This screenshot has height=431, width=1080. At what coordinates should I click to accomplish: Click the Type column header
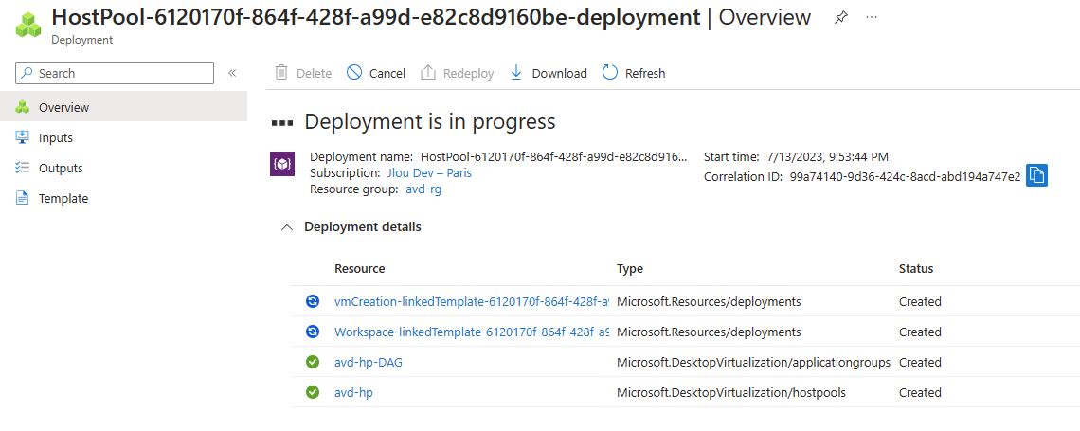630,268
